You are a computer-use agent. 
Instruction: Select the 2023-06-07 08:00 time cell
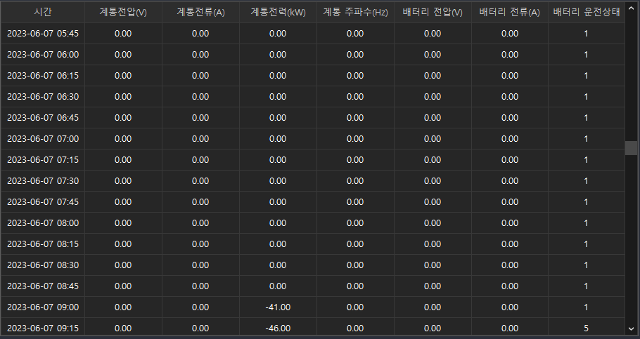coord(43,223)
